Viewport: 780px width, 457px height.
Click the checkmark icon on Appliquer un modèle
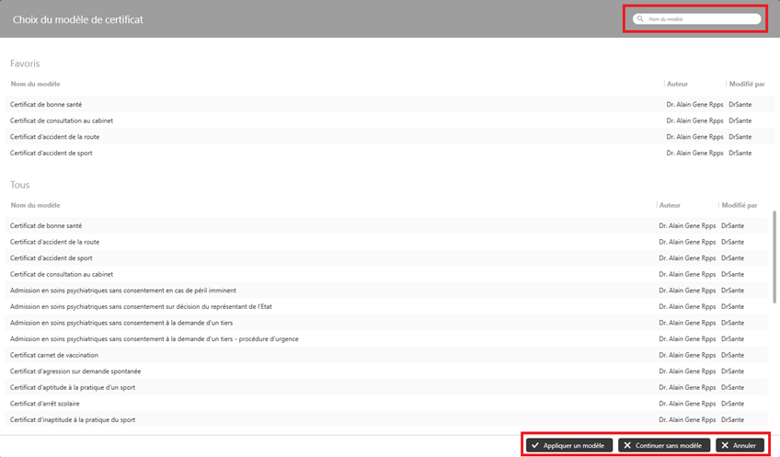pyautogui.click(x=535, y=445)
